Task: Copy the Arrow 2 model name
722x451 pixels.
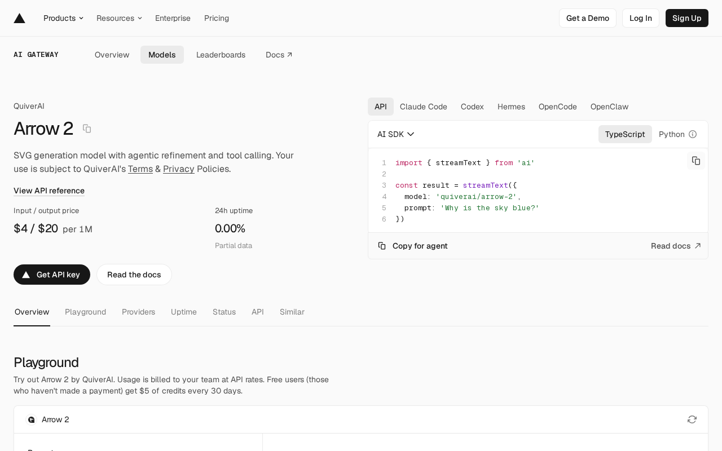Action: (87, 129)
